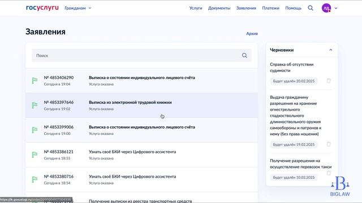
Task: Click timestamp Сегодня в 19:02
Action: [x=57, y=109]
